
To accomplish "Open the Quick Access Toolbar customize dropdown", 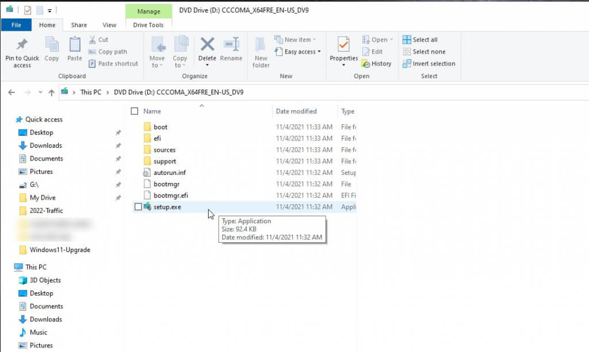I will pos(49,10).
